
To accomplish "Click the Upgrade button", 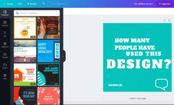I will pos(164,4).
